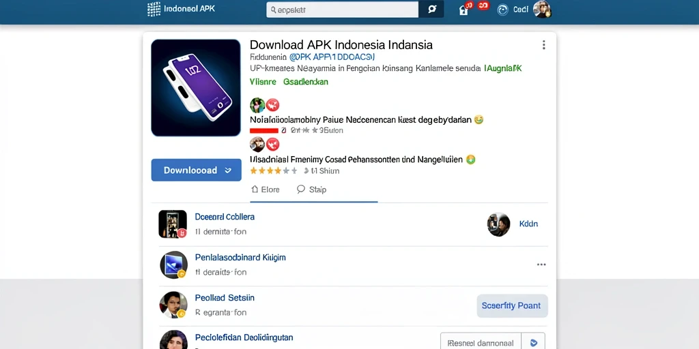Focus the search field in header
Viewport: 699px width, 349px height.
coord(343,10)
